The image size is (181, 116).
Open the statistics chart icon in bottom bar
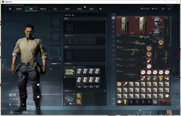coord(138,112)
